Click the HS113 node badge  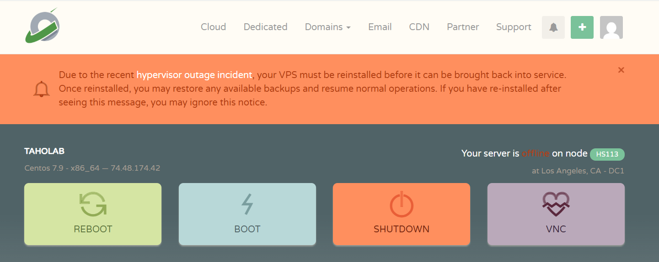tap(607, 154)
